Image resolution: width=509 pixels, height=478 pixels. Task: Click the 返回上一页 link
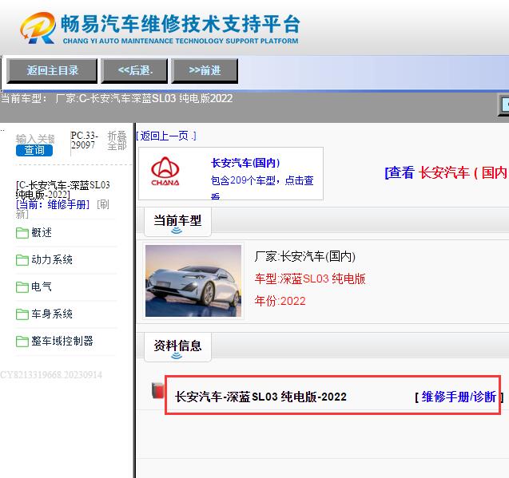pyautogui.click(x=166, y=136)
